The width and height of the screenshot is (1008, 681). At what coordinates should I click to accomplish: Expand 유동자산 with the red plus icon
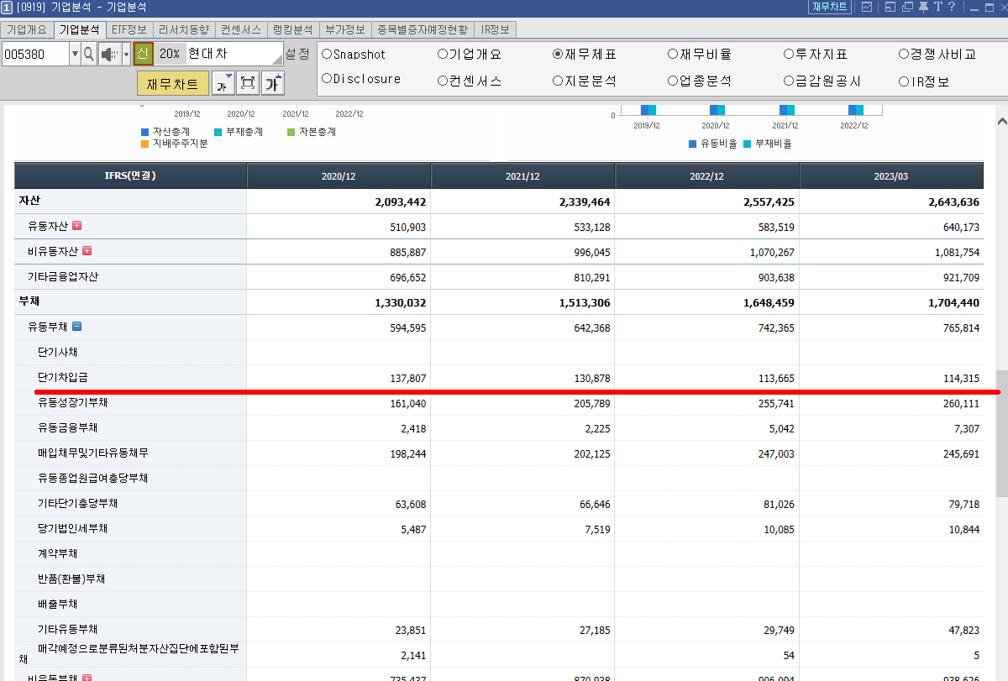[77, 226]
